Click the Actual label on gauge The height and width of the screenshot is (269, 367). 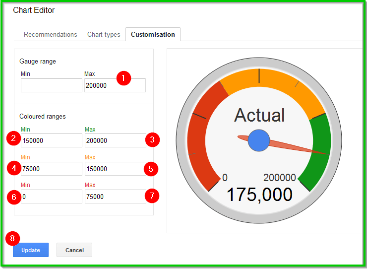tap(259, 115)
